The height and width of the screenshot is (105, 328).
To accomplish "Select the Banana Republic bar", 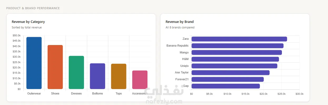I will tap(237, 46).
